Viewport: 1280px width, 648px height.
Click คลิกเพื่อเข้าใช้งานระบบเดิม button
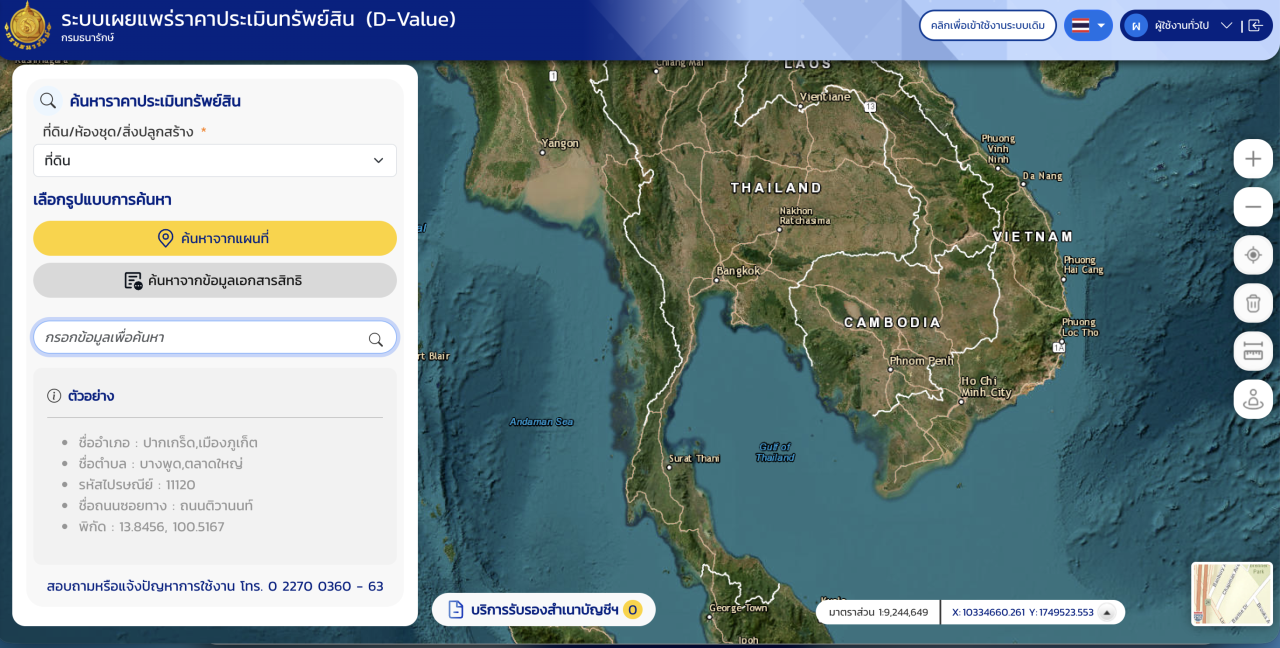click(x=987, y=25)
